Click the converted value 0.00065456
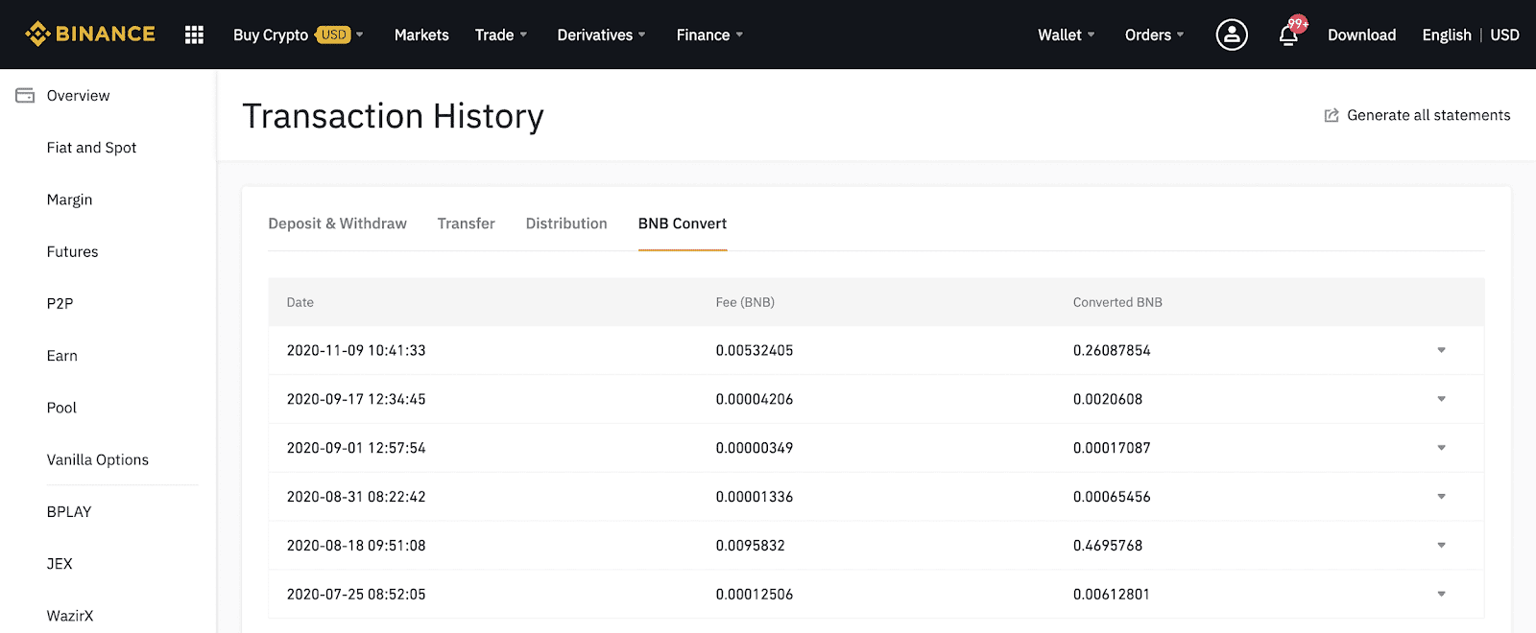This screenshot has height=633, width=1536. (x=1112, y=497)
